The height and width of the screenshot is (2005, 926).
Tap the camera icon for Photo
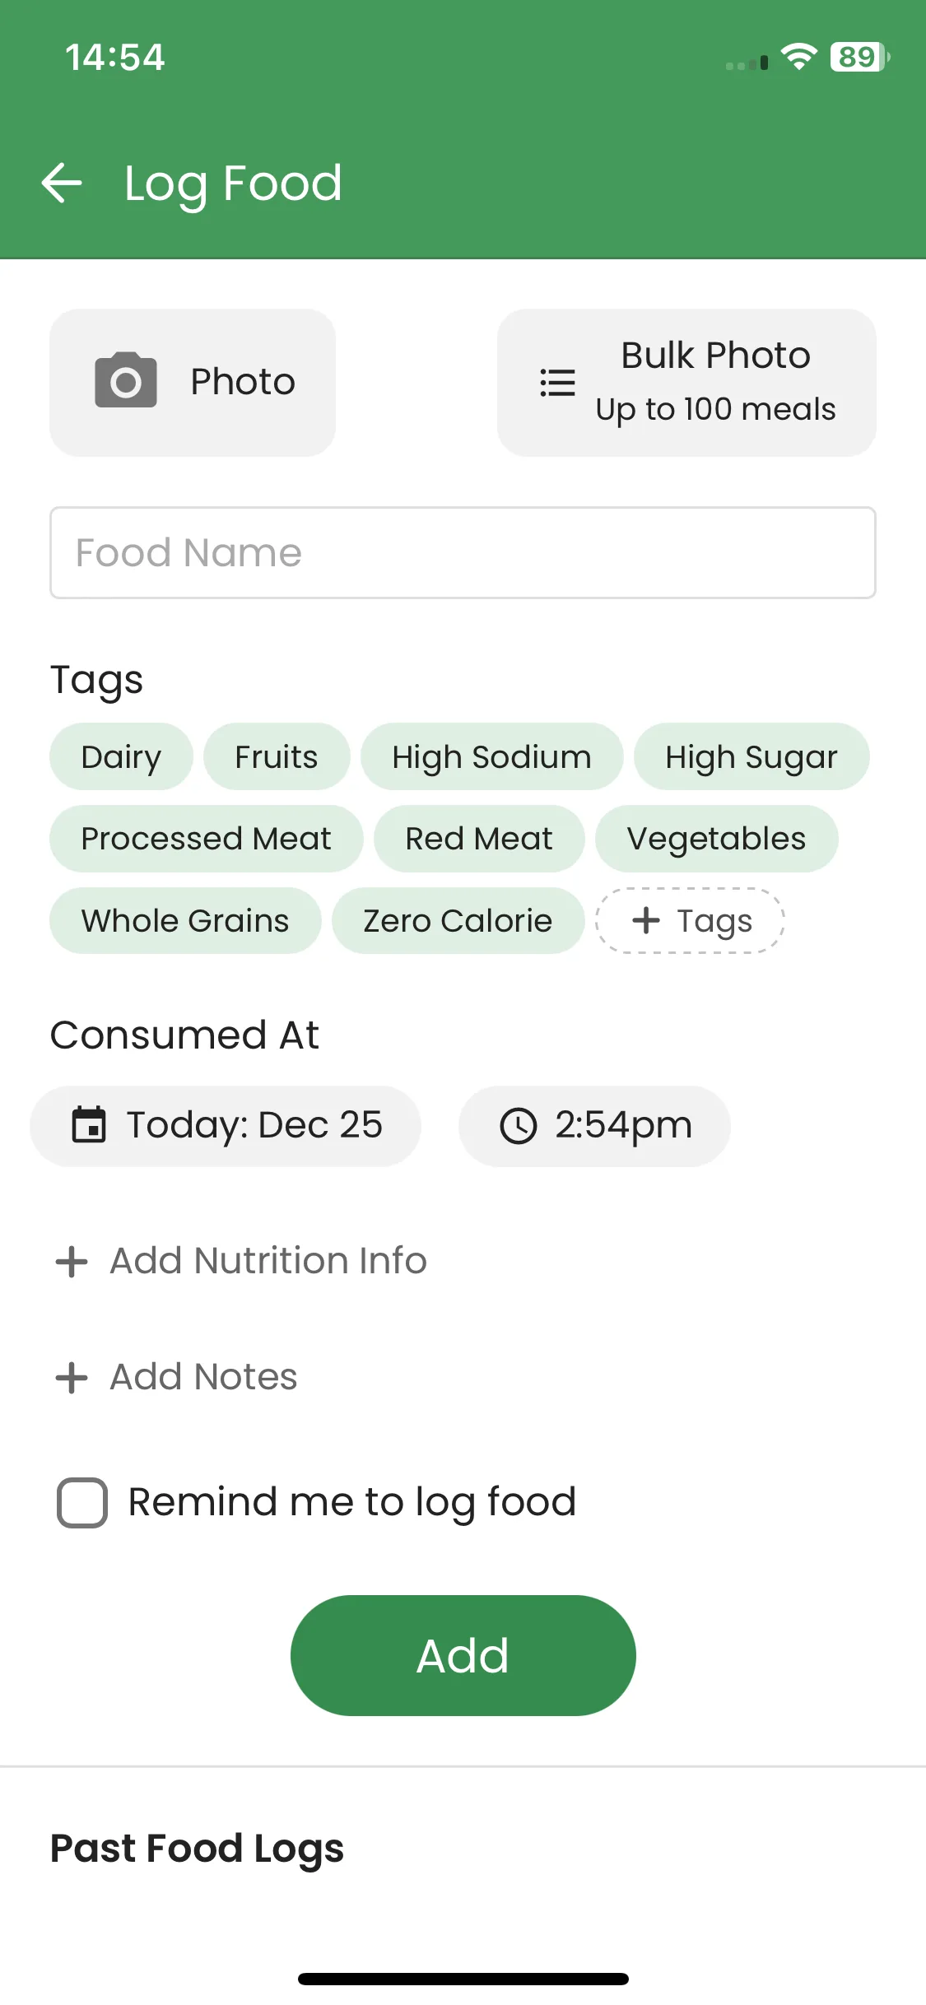tap(126, 380)
